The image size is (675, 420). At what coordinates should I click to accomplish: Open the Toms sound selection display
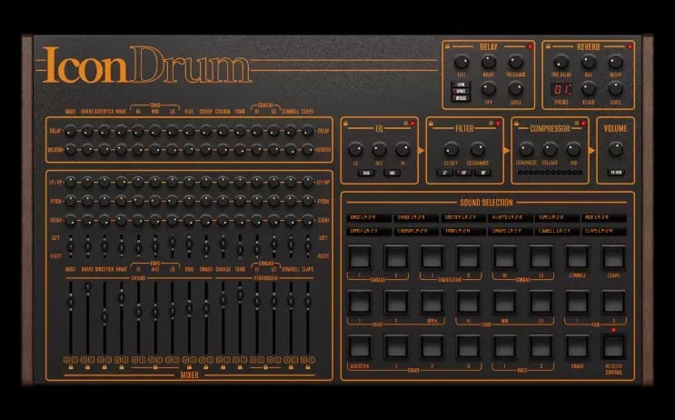[x=557, y=218]
